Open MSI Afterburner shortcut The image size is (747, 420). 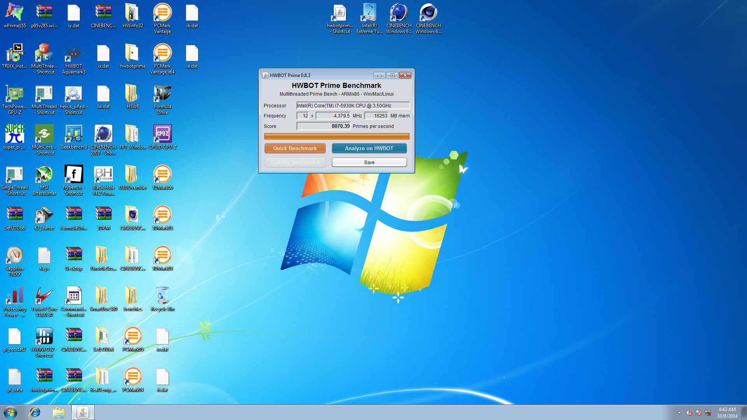44,180
